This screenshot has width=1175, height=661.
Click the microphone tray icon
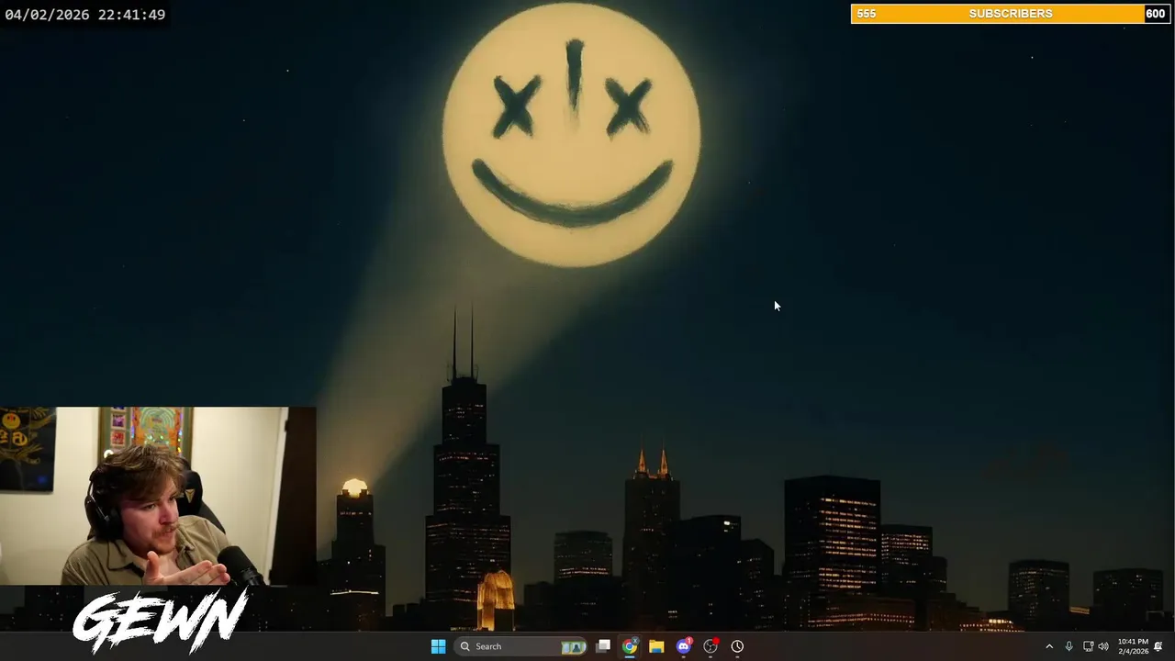point(1069,646)
